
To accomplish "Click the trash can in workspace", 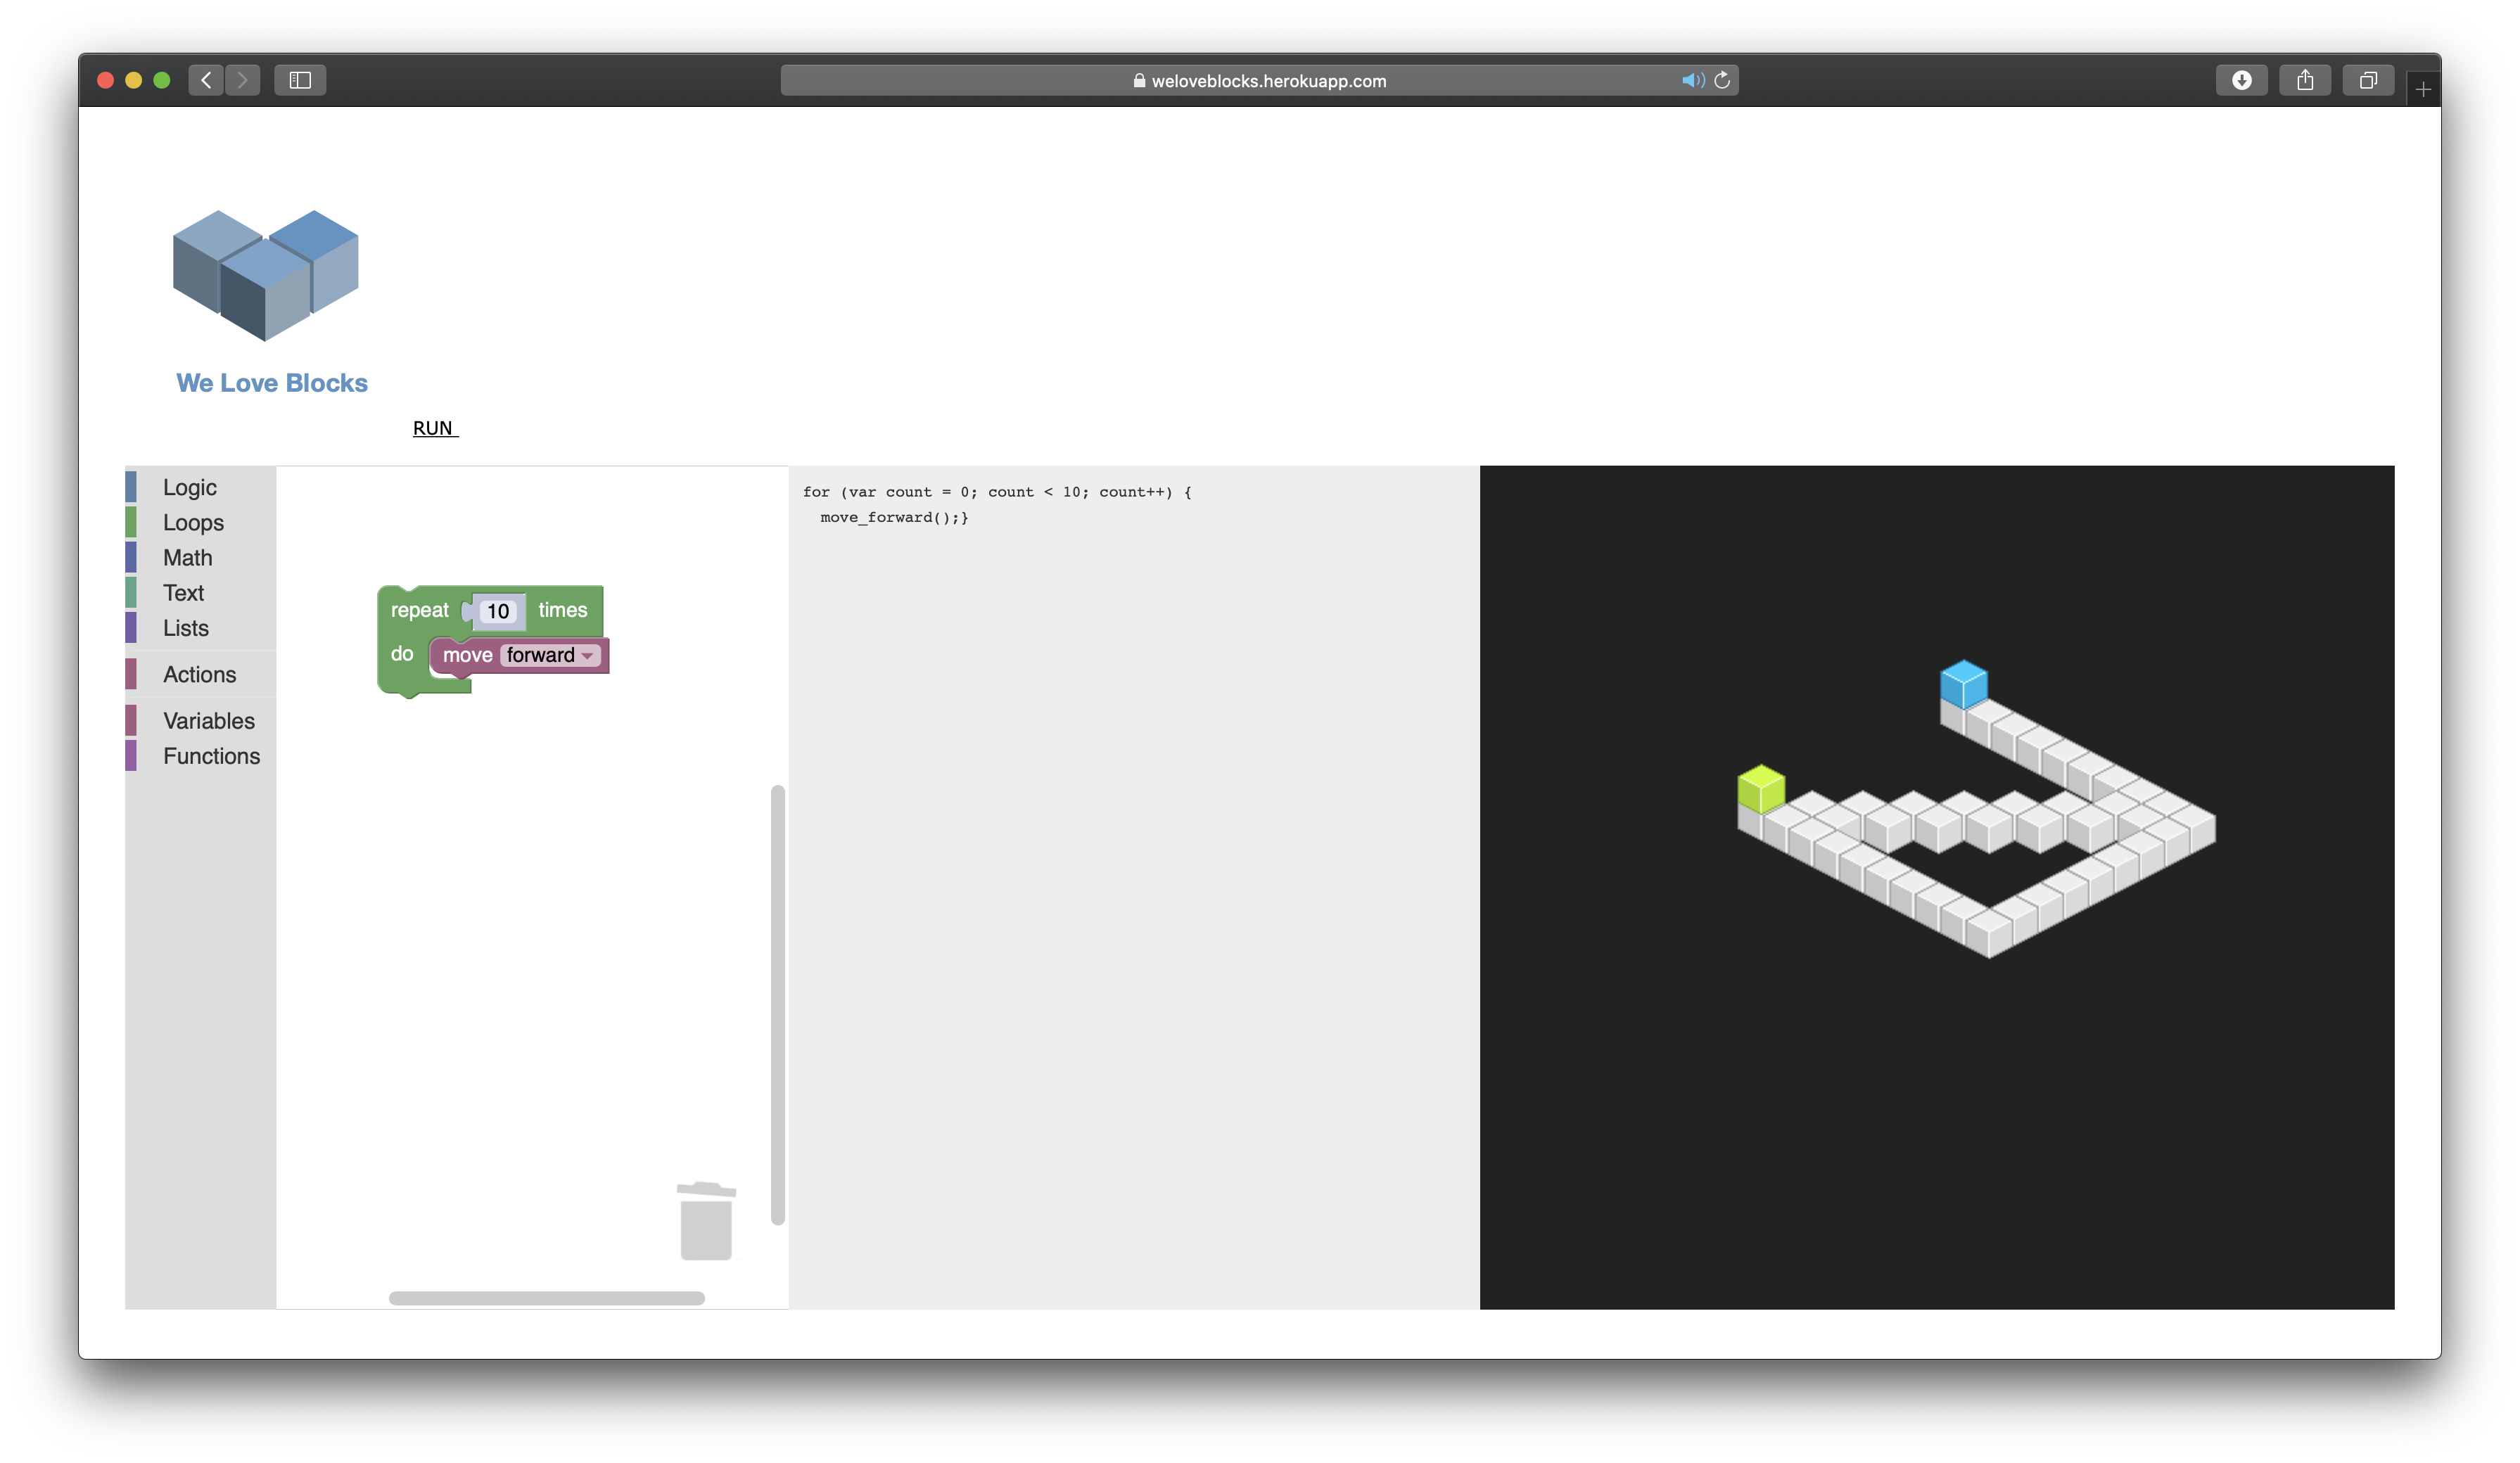I will point(706,1221).
